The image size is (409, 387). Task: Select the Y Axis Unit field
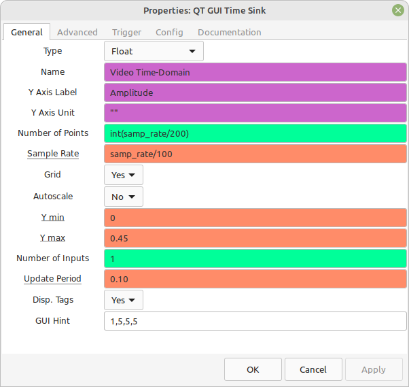point(255,113)
